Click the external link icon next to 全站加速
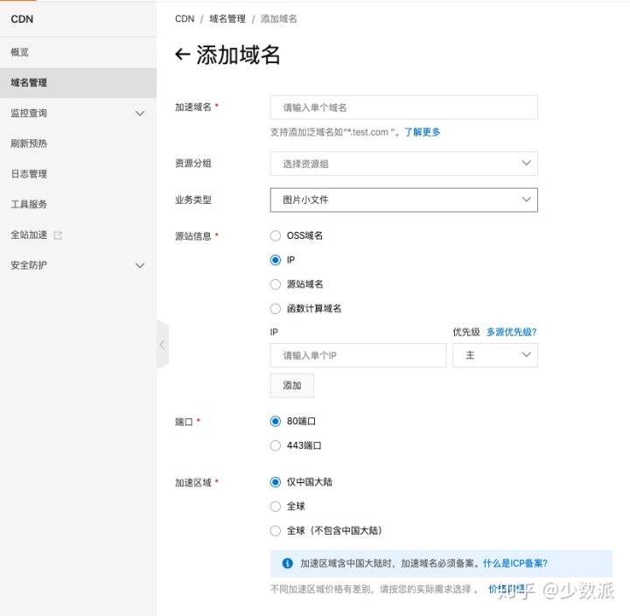This screenshot has height=616, width=630. (x=58, y=234)
